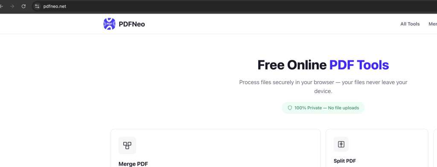Click the shield icon in the privacy badge

click(x=290, y=108)
